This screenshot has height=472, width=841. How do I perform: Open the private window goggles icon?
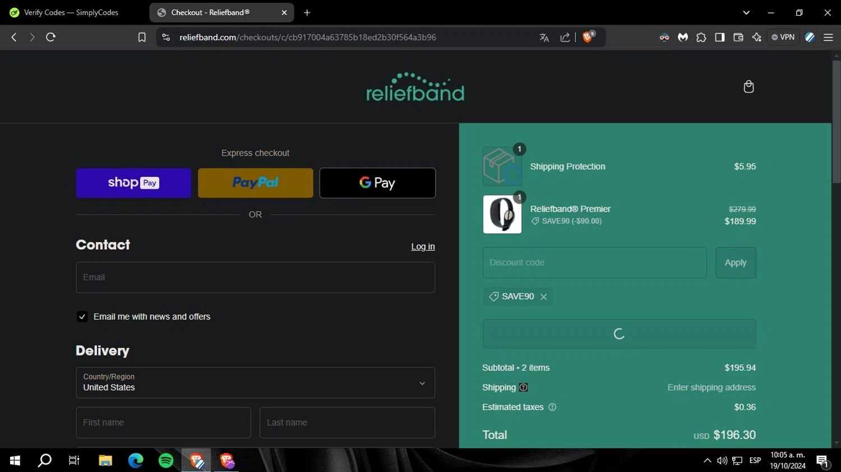pos(664,38)
